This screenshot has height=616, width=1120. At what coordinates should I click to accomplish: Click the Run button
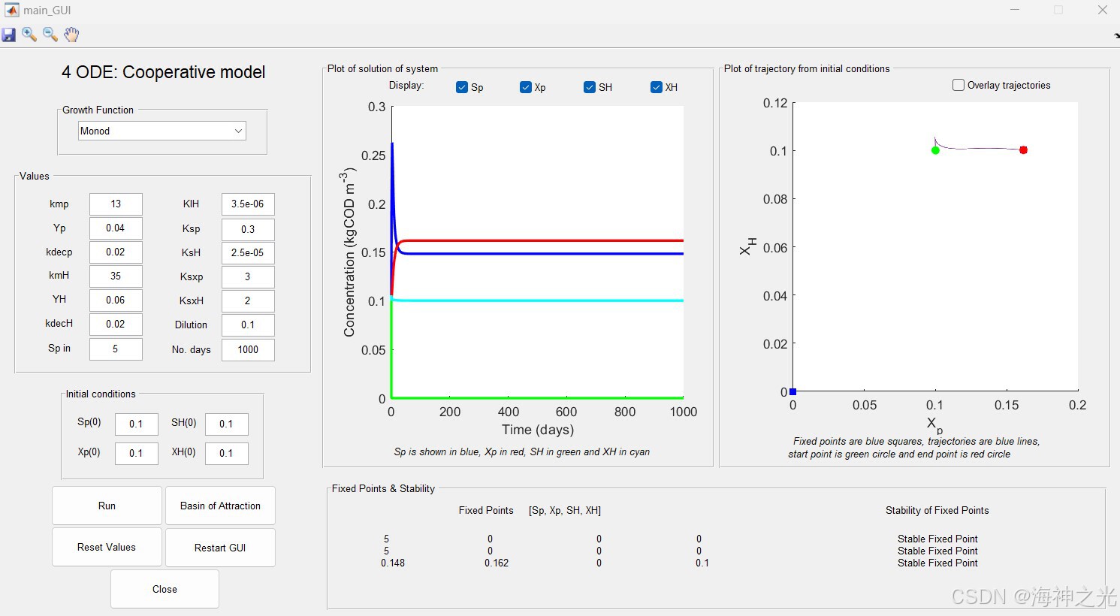point(107,506)
